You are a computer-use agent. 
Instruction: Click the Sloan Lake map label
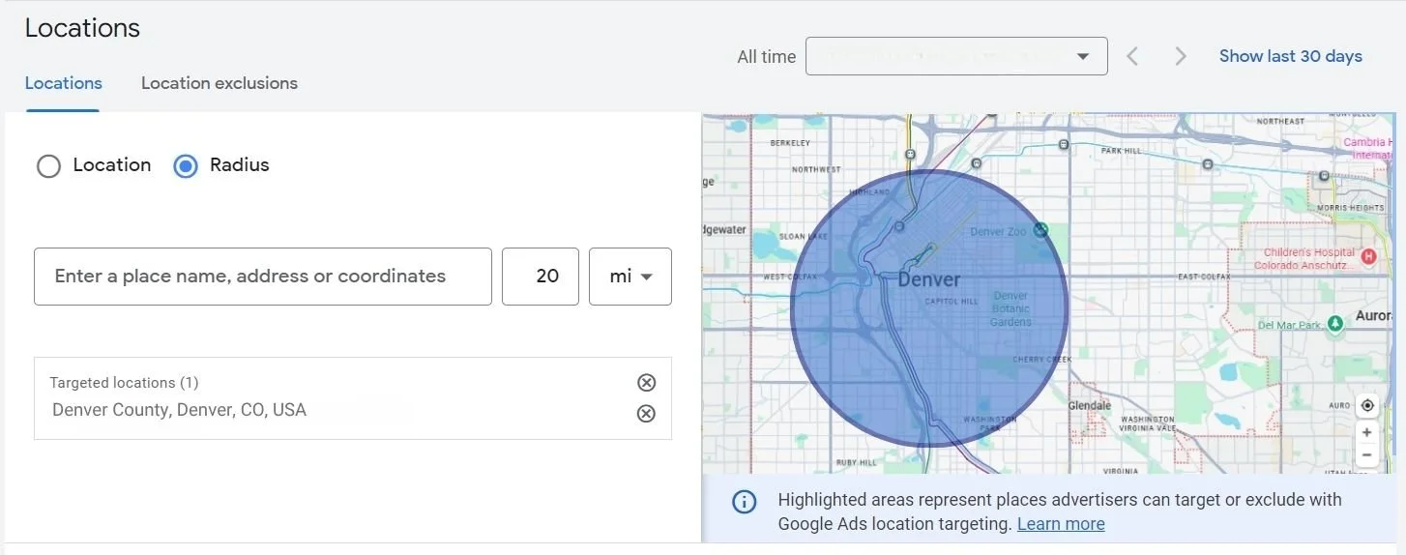(x=805, y=237)
